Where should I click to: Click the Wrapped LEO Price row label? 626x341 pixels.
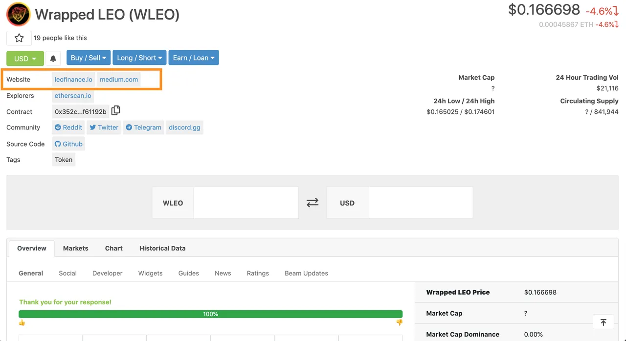click(458, 292)
